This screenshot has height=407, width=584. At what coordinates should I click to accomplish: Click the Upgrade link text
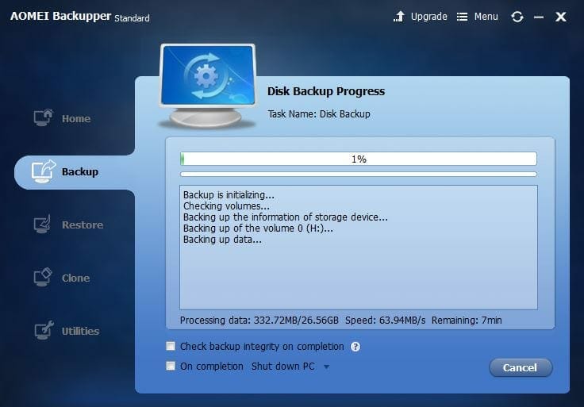(x=428, y=17)
